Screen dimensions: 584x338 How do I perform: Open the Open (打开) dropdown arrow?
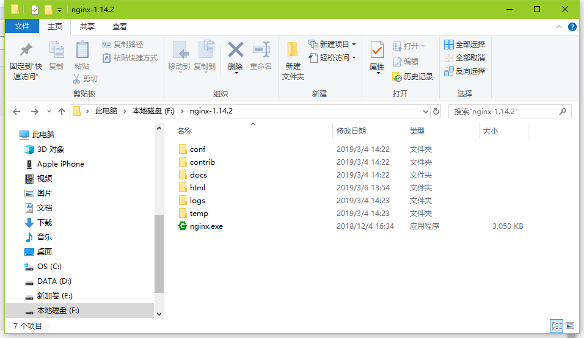pyautogui.click(x=423, y=46)
